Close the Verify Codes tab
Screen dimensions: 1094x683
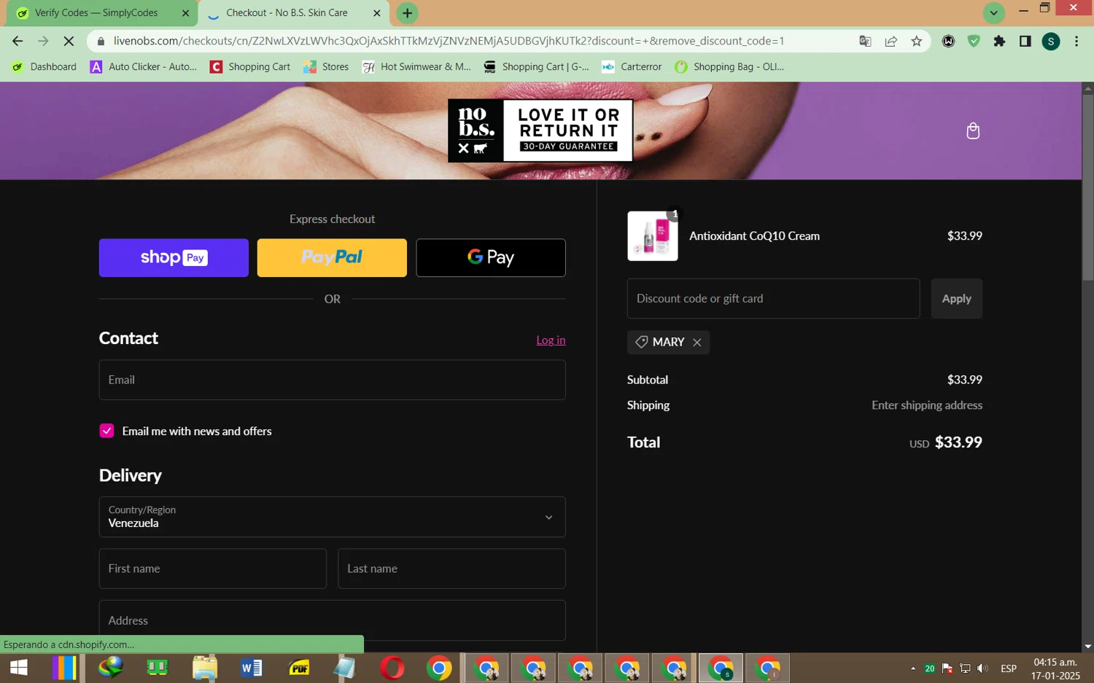click(x=185, y=13)
